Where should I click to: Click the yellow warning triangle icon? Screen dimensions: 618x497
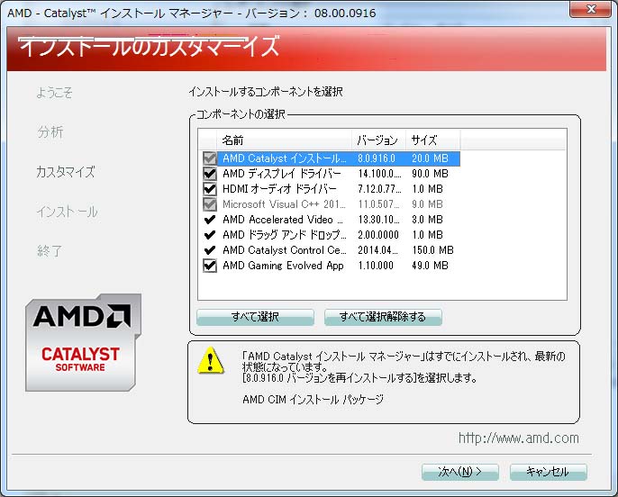point(211,360)
